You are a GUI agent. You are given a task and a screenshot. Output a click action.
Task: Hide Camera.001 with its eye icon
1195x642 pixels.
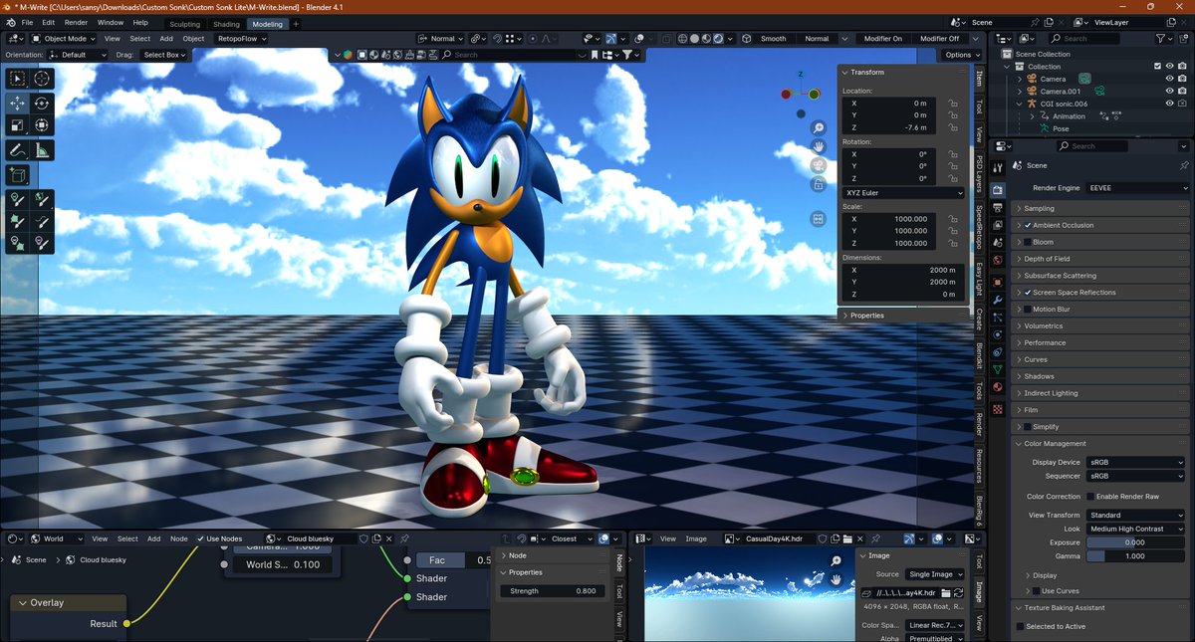pos(1169,91)
